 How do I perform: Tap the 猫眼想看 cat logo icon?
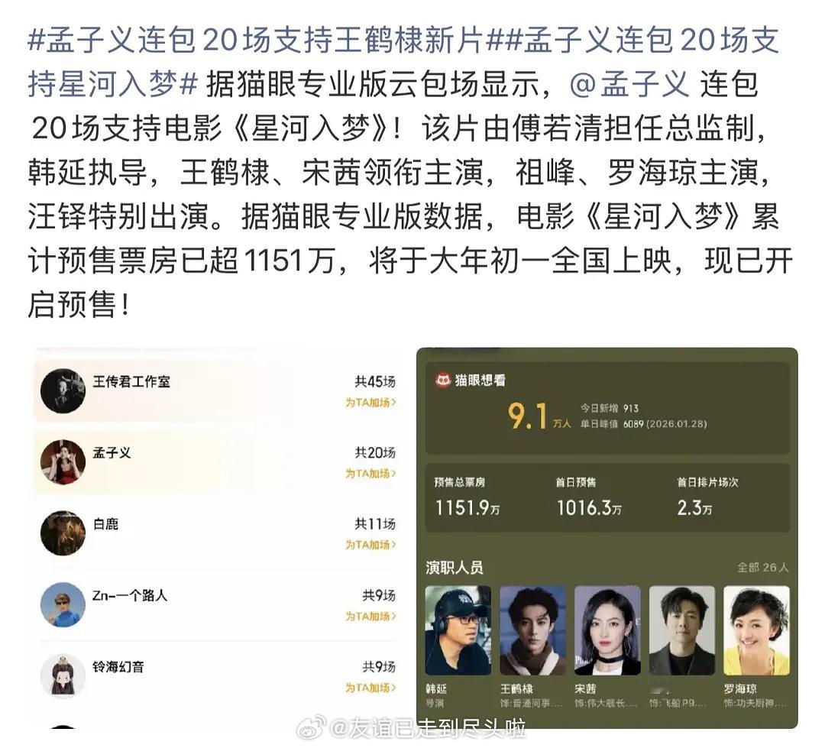click(x=443, y=380)
